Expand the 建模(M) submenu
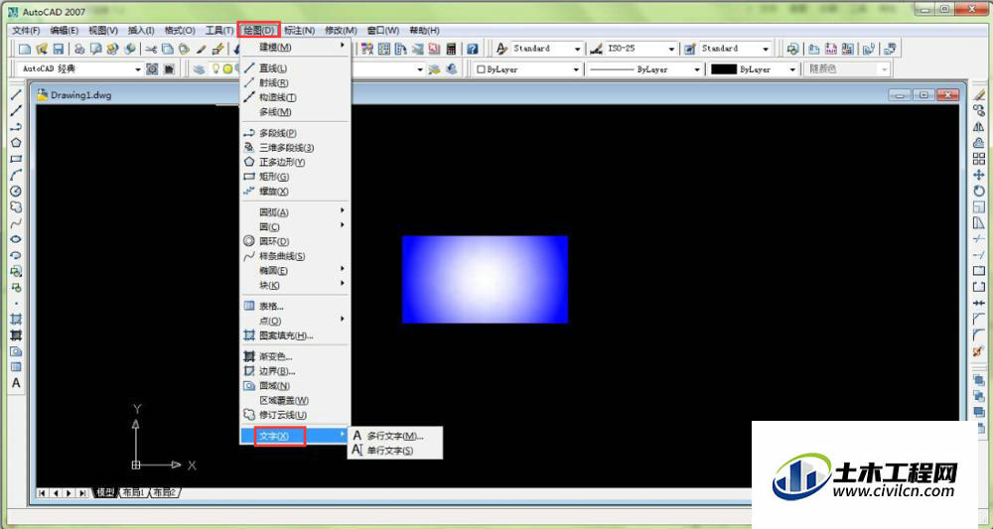 (295, 47)
